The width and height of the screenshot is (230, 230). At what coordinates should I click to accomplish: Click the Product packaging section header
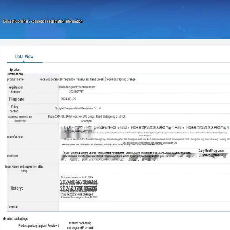[15, 219]
